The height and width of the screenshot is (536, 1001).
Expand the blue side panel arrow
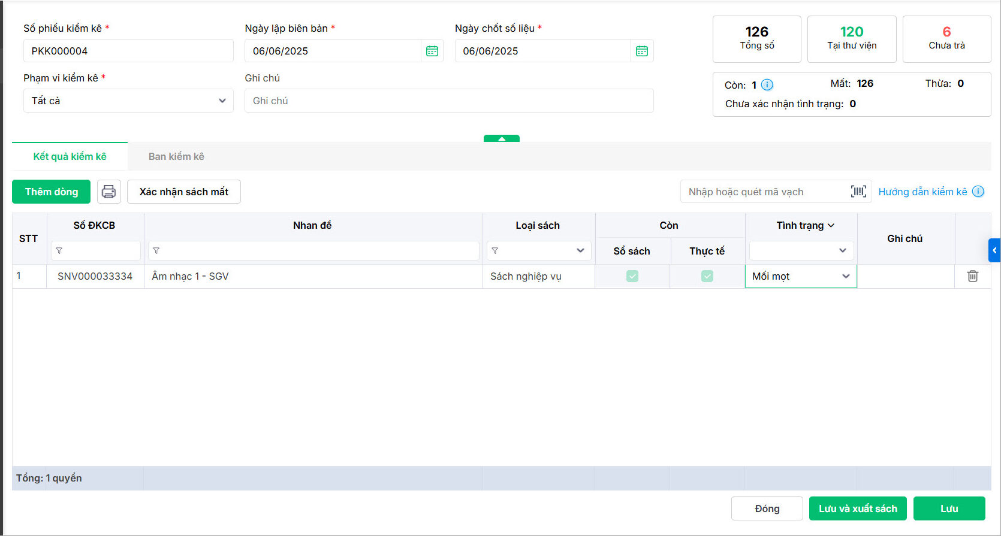pyautogui.click(x=994, y=250)
